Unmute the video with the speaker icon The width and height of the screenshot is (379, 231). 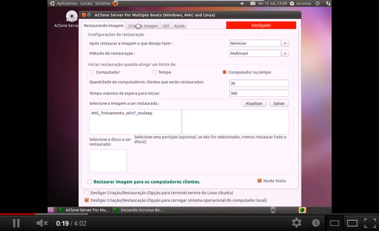[42, 223]
